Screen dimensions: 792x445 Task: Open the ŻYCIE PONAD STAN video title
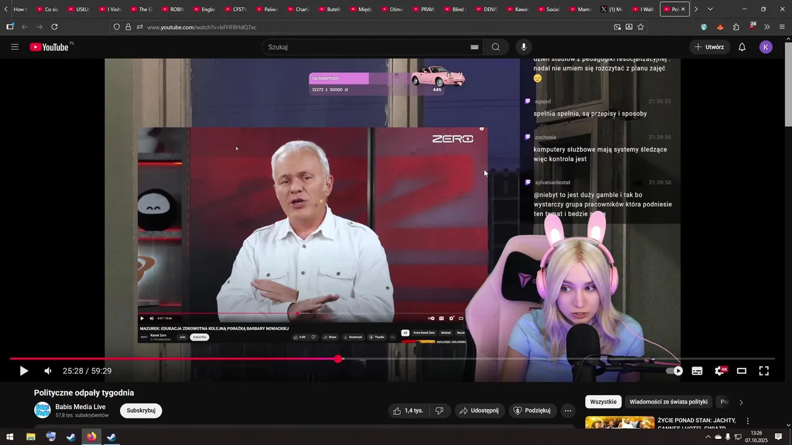tap(697, 424)
